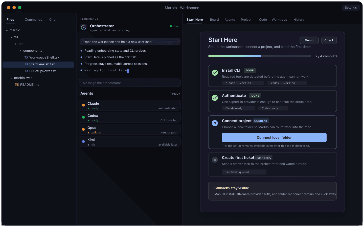This screenshot has height=227, width=364.
Task: Click the Check button
Action: coord(329,40)
